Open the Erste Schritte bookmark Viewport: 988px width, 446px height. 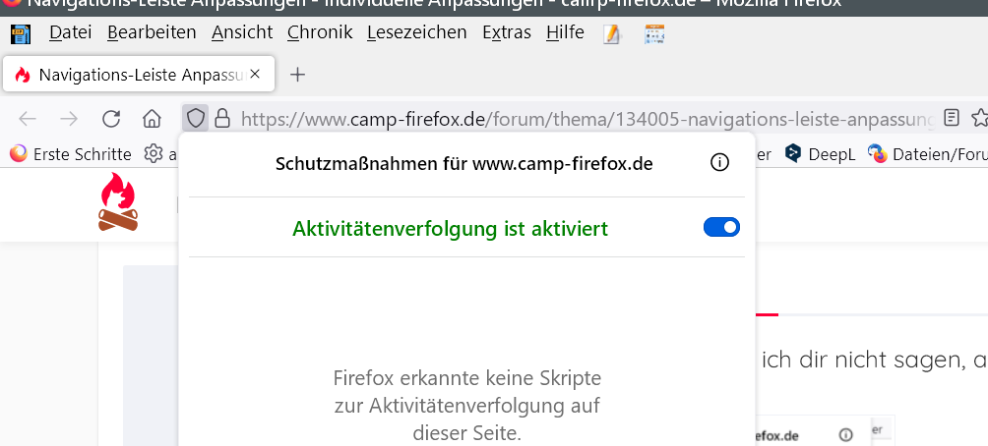71,153
